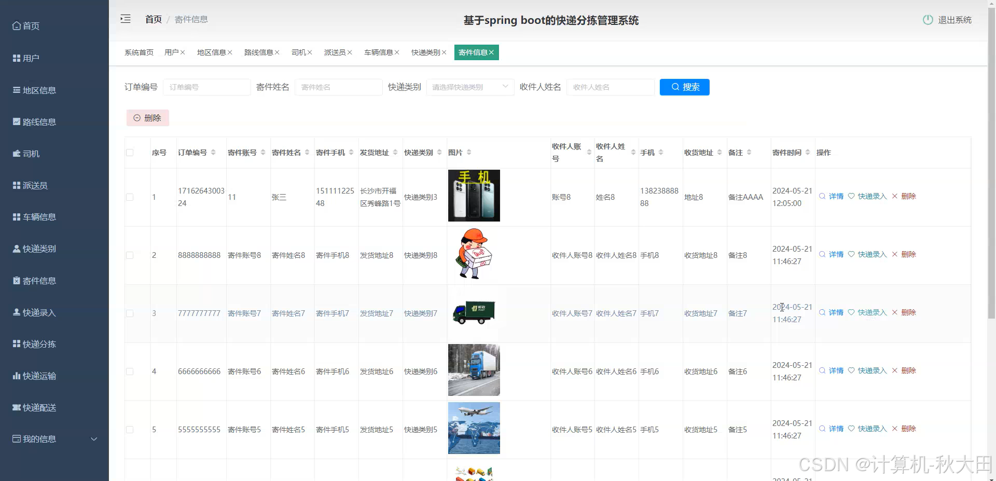
Task: Open 首页 in the sidebar
Action: pyautogui.click(x=26, y=26)
